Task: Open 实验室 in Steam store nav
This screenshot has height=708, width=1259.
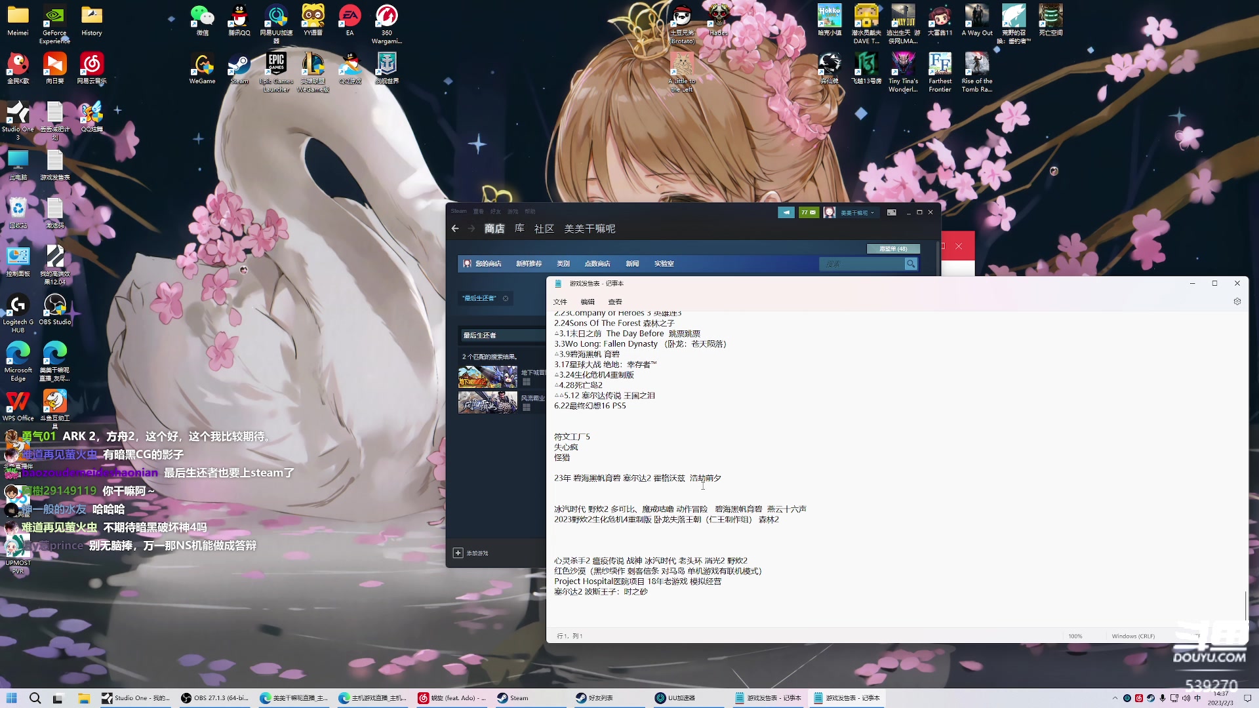Action: click(x=664, y=264)
